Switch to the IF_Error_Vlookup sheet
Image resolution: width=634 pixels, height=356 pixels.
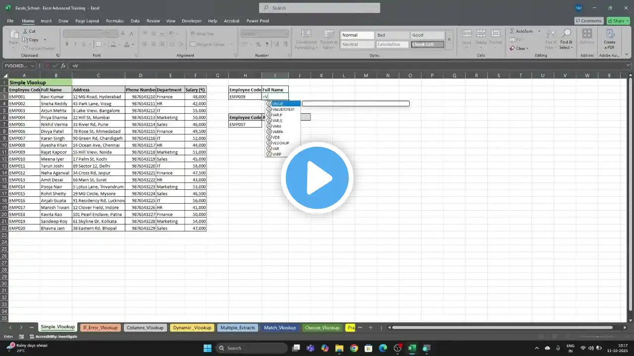click(x=100, y=327)
